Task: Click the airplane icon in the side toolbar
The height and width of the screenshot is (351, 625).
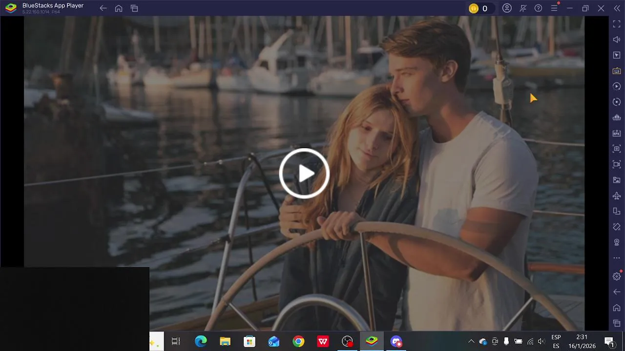Action: [617, 195]
